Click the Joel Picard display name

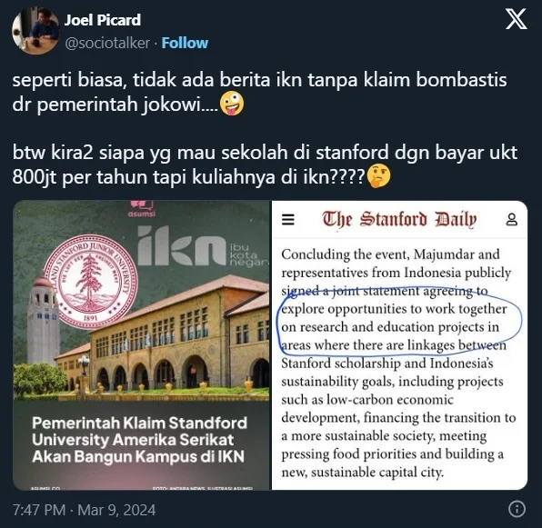pyautogui.click(x=103, y=20)
